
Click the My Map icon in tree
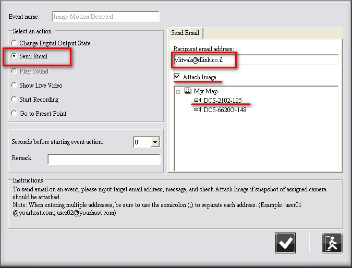coord(188,91)
